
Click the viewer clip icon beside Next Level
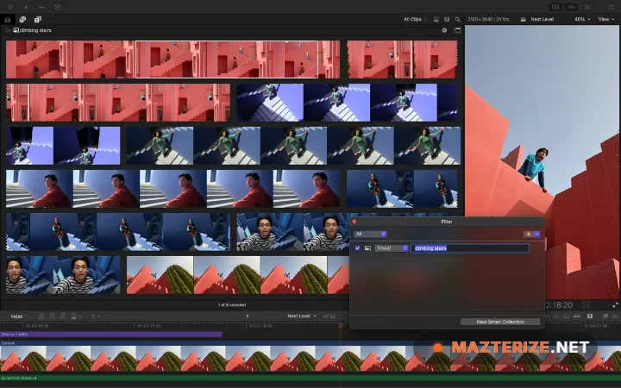click(524, 19)
